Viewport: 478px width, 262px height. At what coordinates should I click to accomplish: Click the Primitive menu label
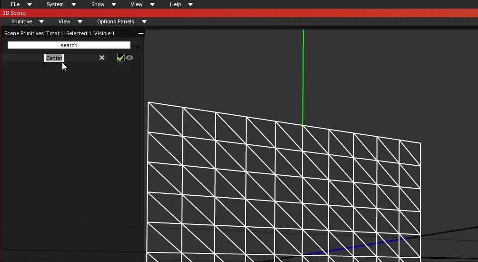click(x=21, y=21)
